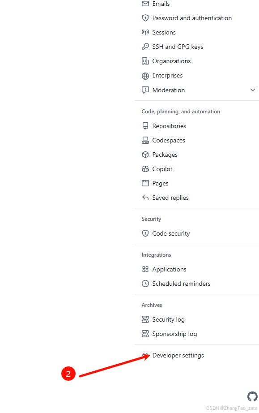Click the Packages box icon

(x=145, y=155)
